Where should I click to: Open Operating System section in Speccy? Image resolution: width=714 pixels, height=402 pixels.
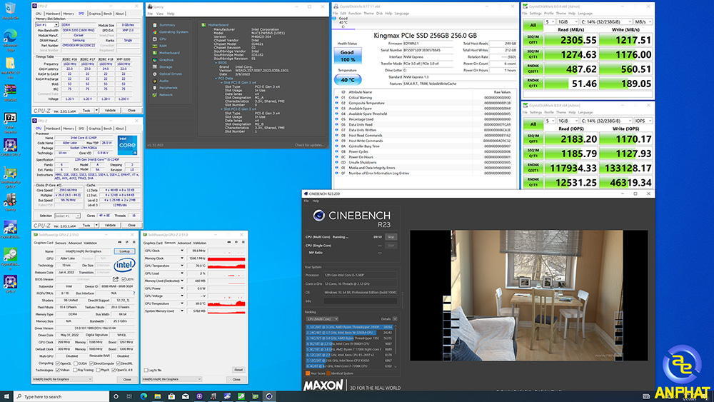coord(174,32)
